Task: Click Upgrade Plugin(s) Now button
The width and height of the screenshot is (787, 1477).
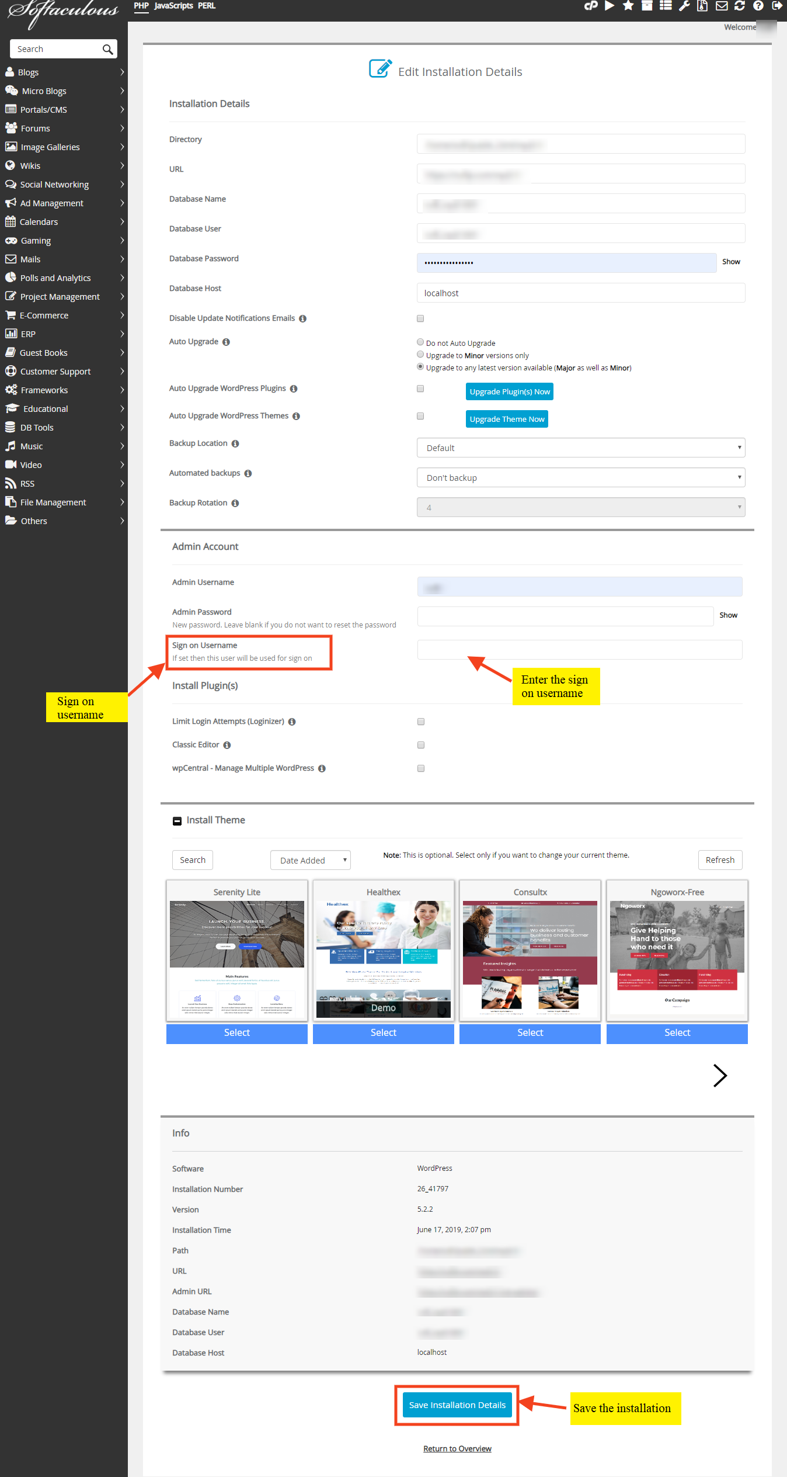Action: [x=510, y=391]
